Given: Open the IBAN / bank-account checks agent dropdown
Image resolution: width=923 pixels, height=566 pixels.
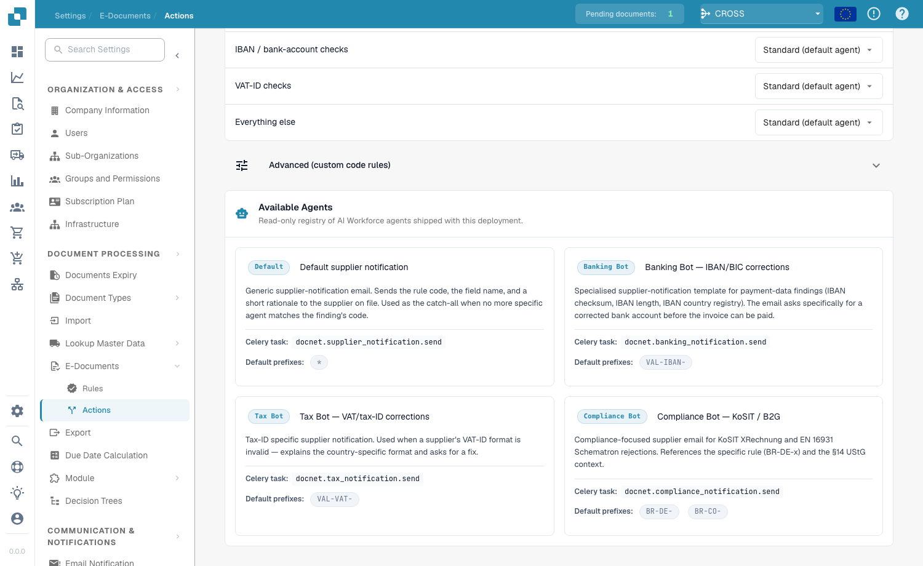Looking at the screenshot, I should click(818, 50).
